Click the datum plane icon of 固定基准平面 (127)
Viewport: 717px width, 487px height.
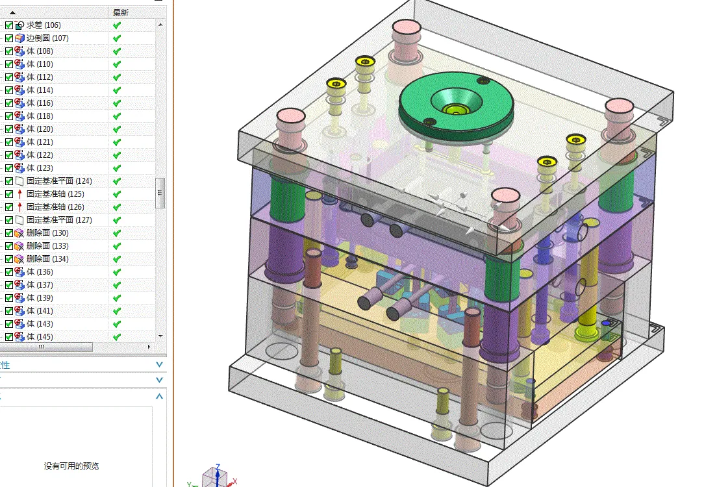pos(19,220)
